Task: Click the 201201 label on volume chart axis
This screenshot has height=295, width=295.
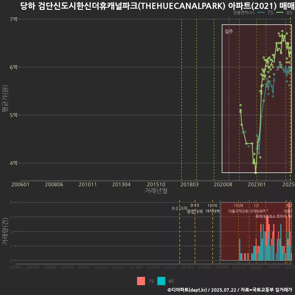Action: coord(101,267)
